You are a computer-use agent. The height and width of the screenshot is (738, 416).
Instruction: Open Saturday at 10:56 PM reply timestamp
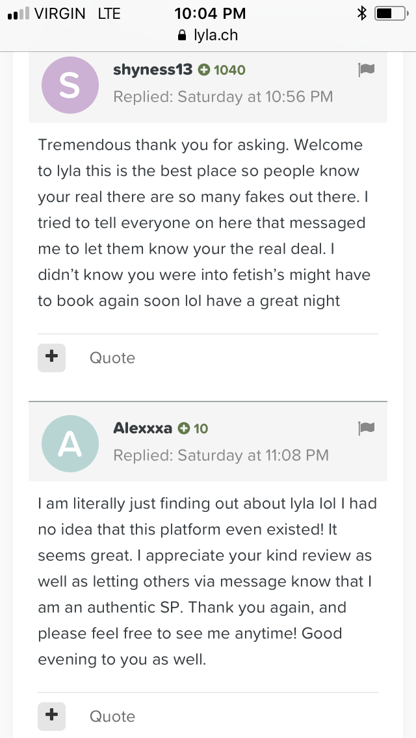click(224, 97)
